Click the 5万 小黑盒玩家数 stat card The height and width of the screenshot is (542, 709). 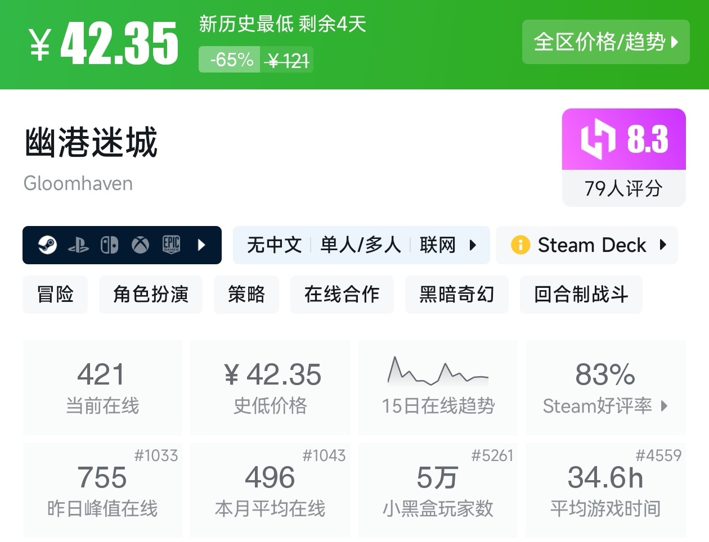[x=438, y=490]
